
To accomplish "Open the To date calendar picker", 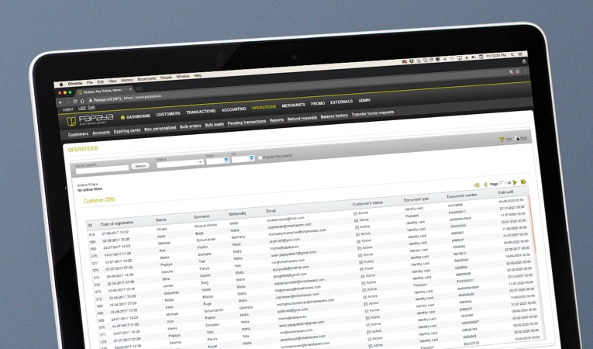I will tap(251, 158).
